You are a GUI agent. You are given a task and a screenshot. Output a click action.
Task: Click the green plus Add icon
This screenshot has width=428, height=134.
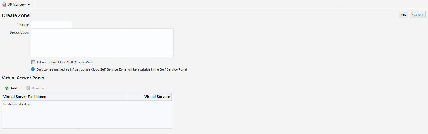tap(7, 88)
